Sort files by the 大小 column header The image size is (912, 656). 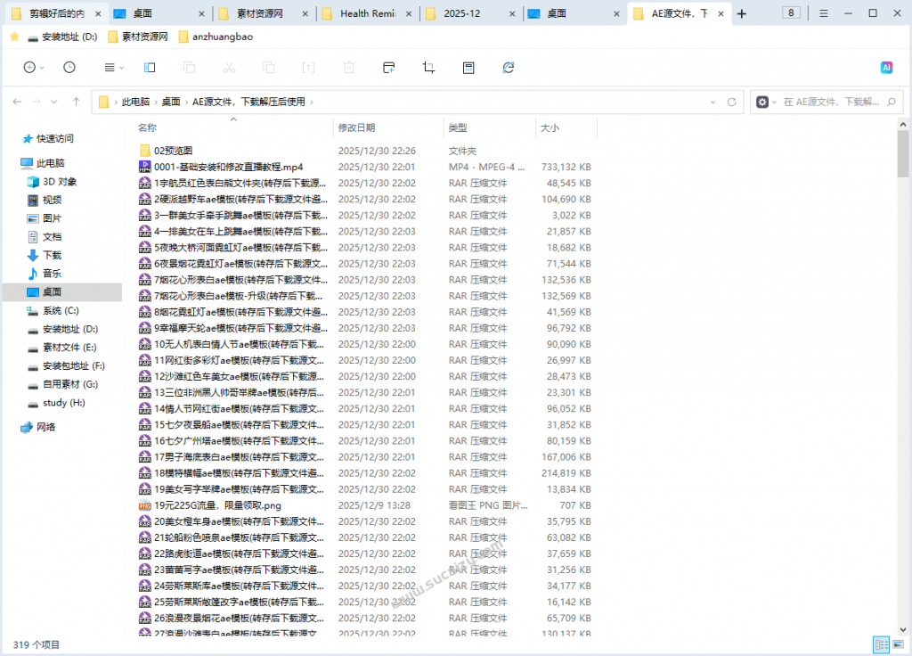[x=550, y=127]
